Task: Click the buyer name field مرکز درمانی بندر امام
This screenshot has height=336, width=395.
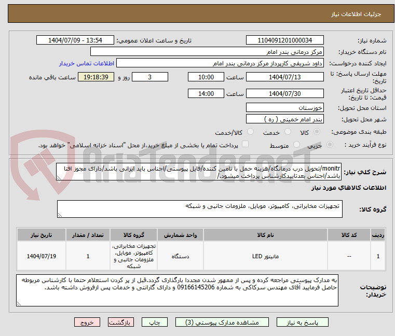Action: pos(207,52)
